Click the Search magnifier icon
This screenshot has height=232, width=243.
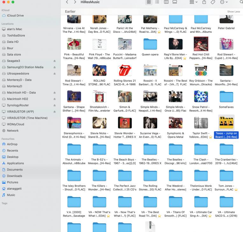coord(241,2)
